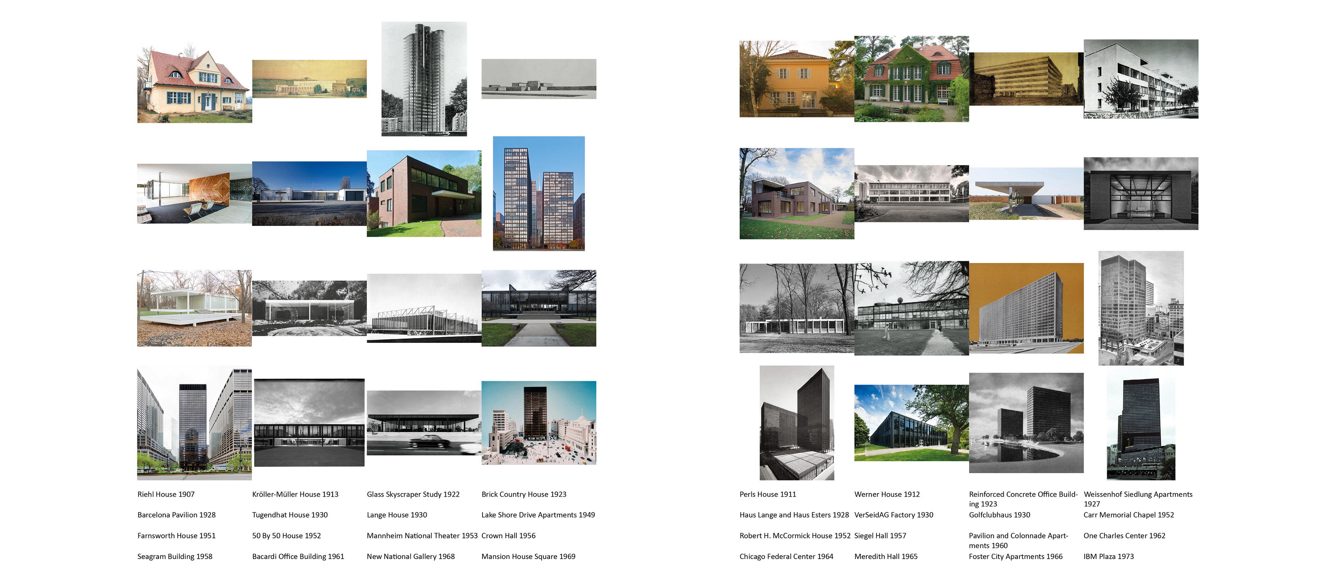Select the Farnsworth House autumn photo
The image size is (1329, 585).
[x=195, y=308]
